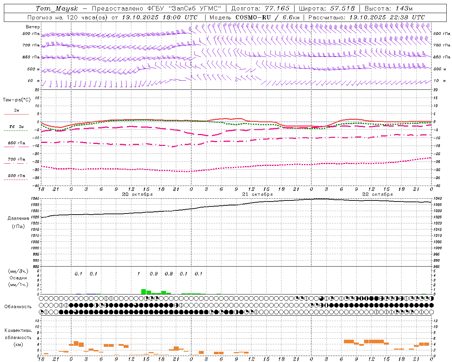
Task: Click the Тем-ра(°C) axis title
Action: [17, 100]
